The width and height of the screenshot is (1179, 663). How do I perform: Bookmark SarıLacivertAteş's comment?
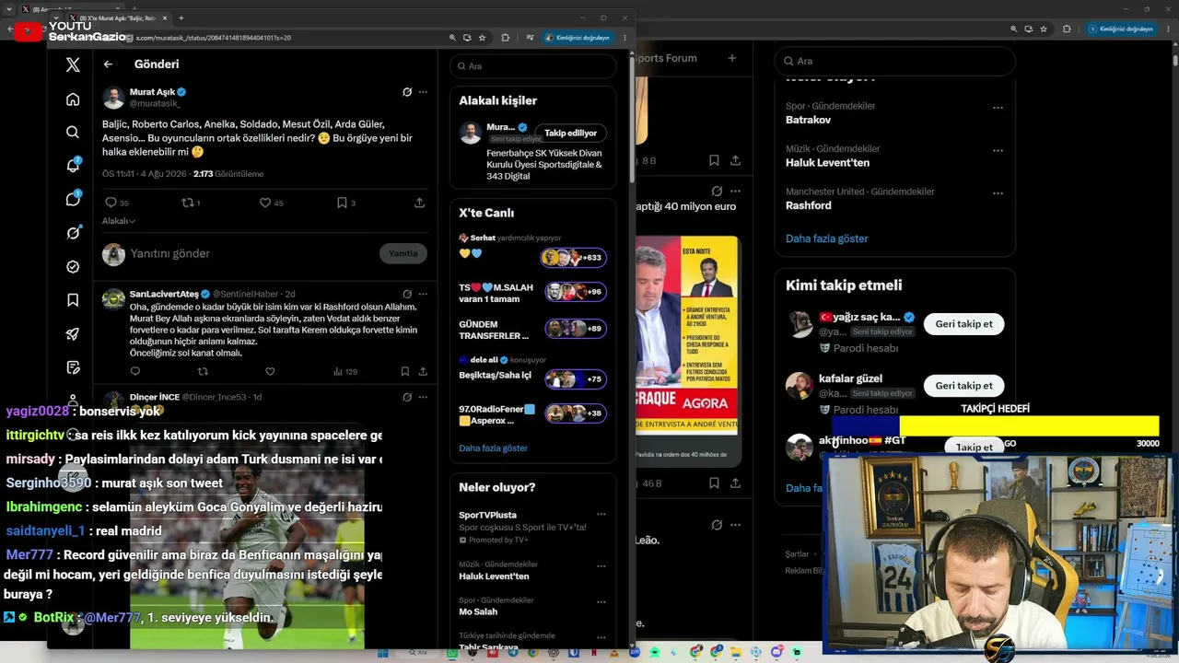404,371
